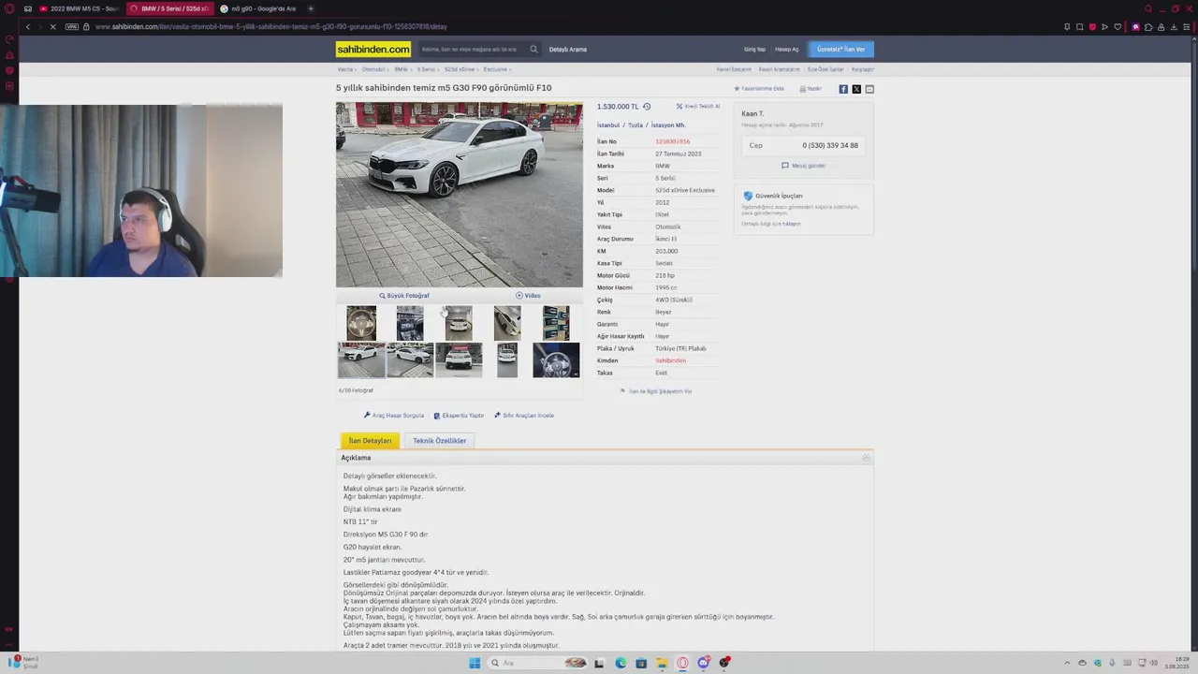Open new browser tab plus button

pyautogui.click(x=311, y=8)
